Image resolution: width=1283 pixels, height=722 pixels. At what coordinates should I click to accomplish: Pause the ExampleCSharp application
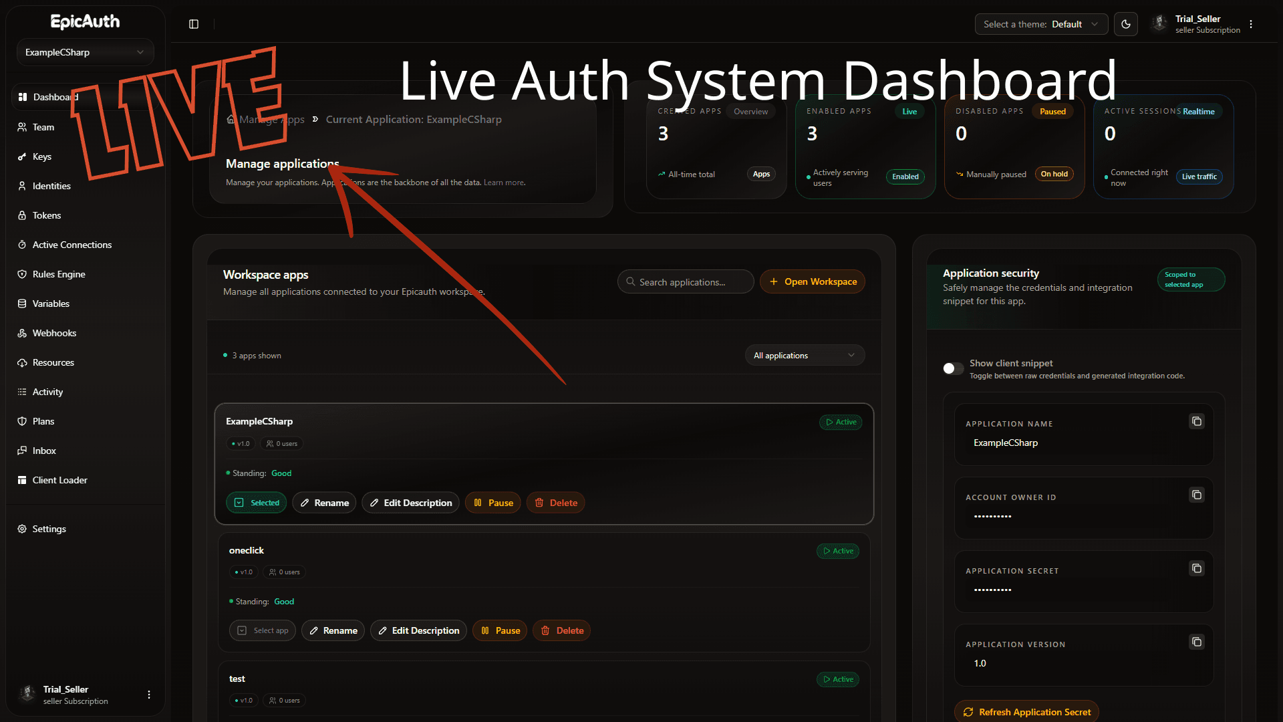493,503
